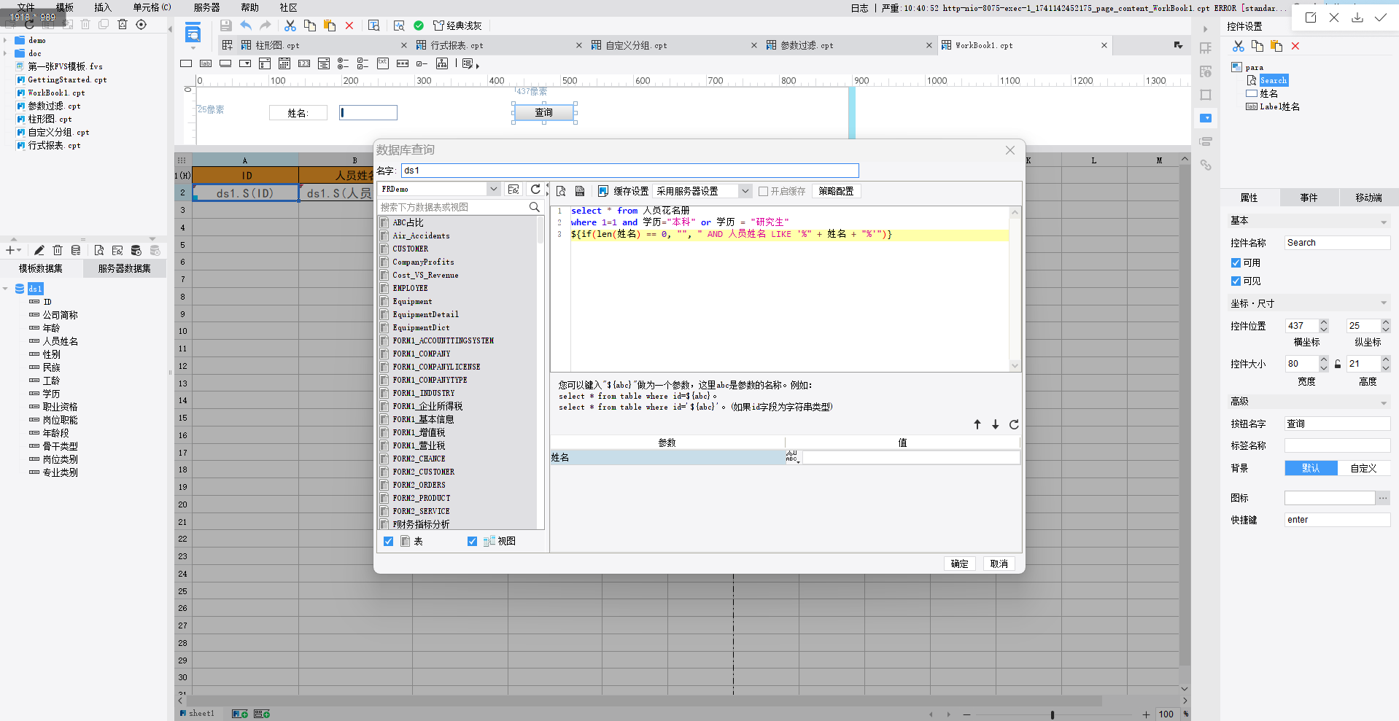Image resolution: width=1399 pixels, height=721 pixels.
Task: Click the 经典浅灰 theme button
Action: pos(457,26)
